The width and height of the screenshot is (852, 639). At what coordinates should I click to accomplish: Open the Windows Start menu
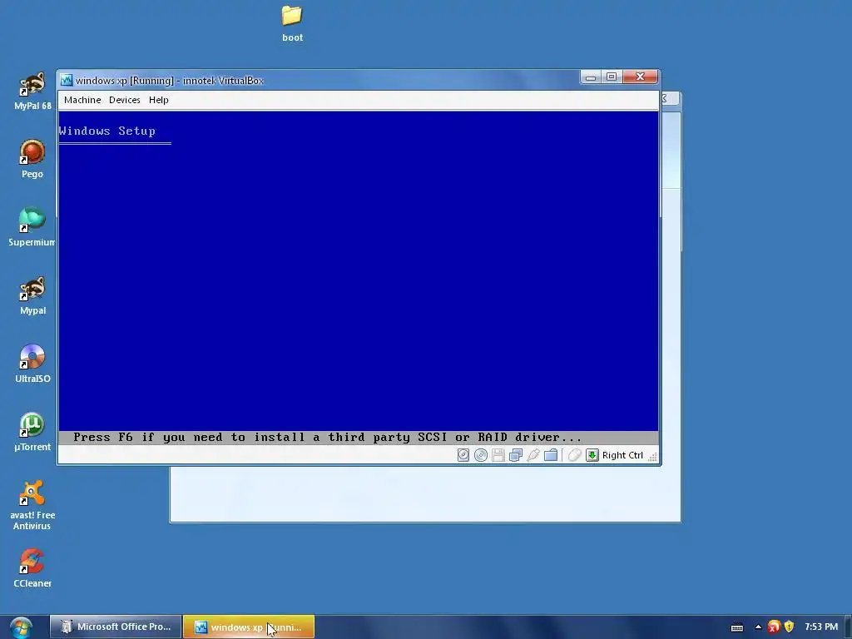tap(20, 627)
